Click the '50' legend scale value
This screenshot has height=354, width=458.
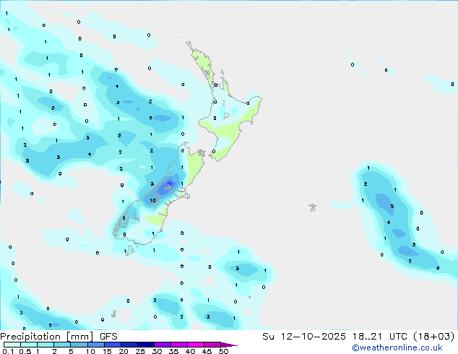pos(223,351)
